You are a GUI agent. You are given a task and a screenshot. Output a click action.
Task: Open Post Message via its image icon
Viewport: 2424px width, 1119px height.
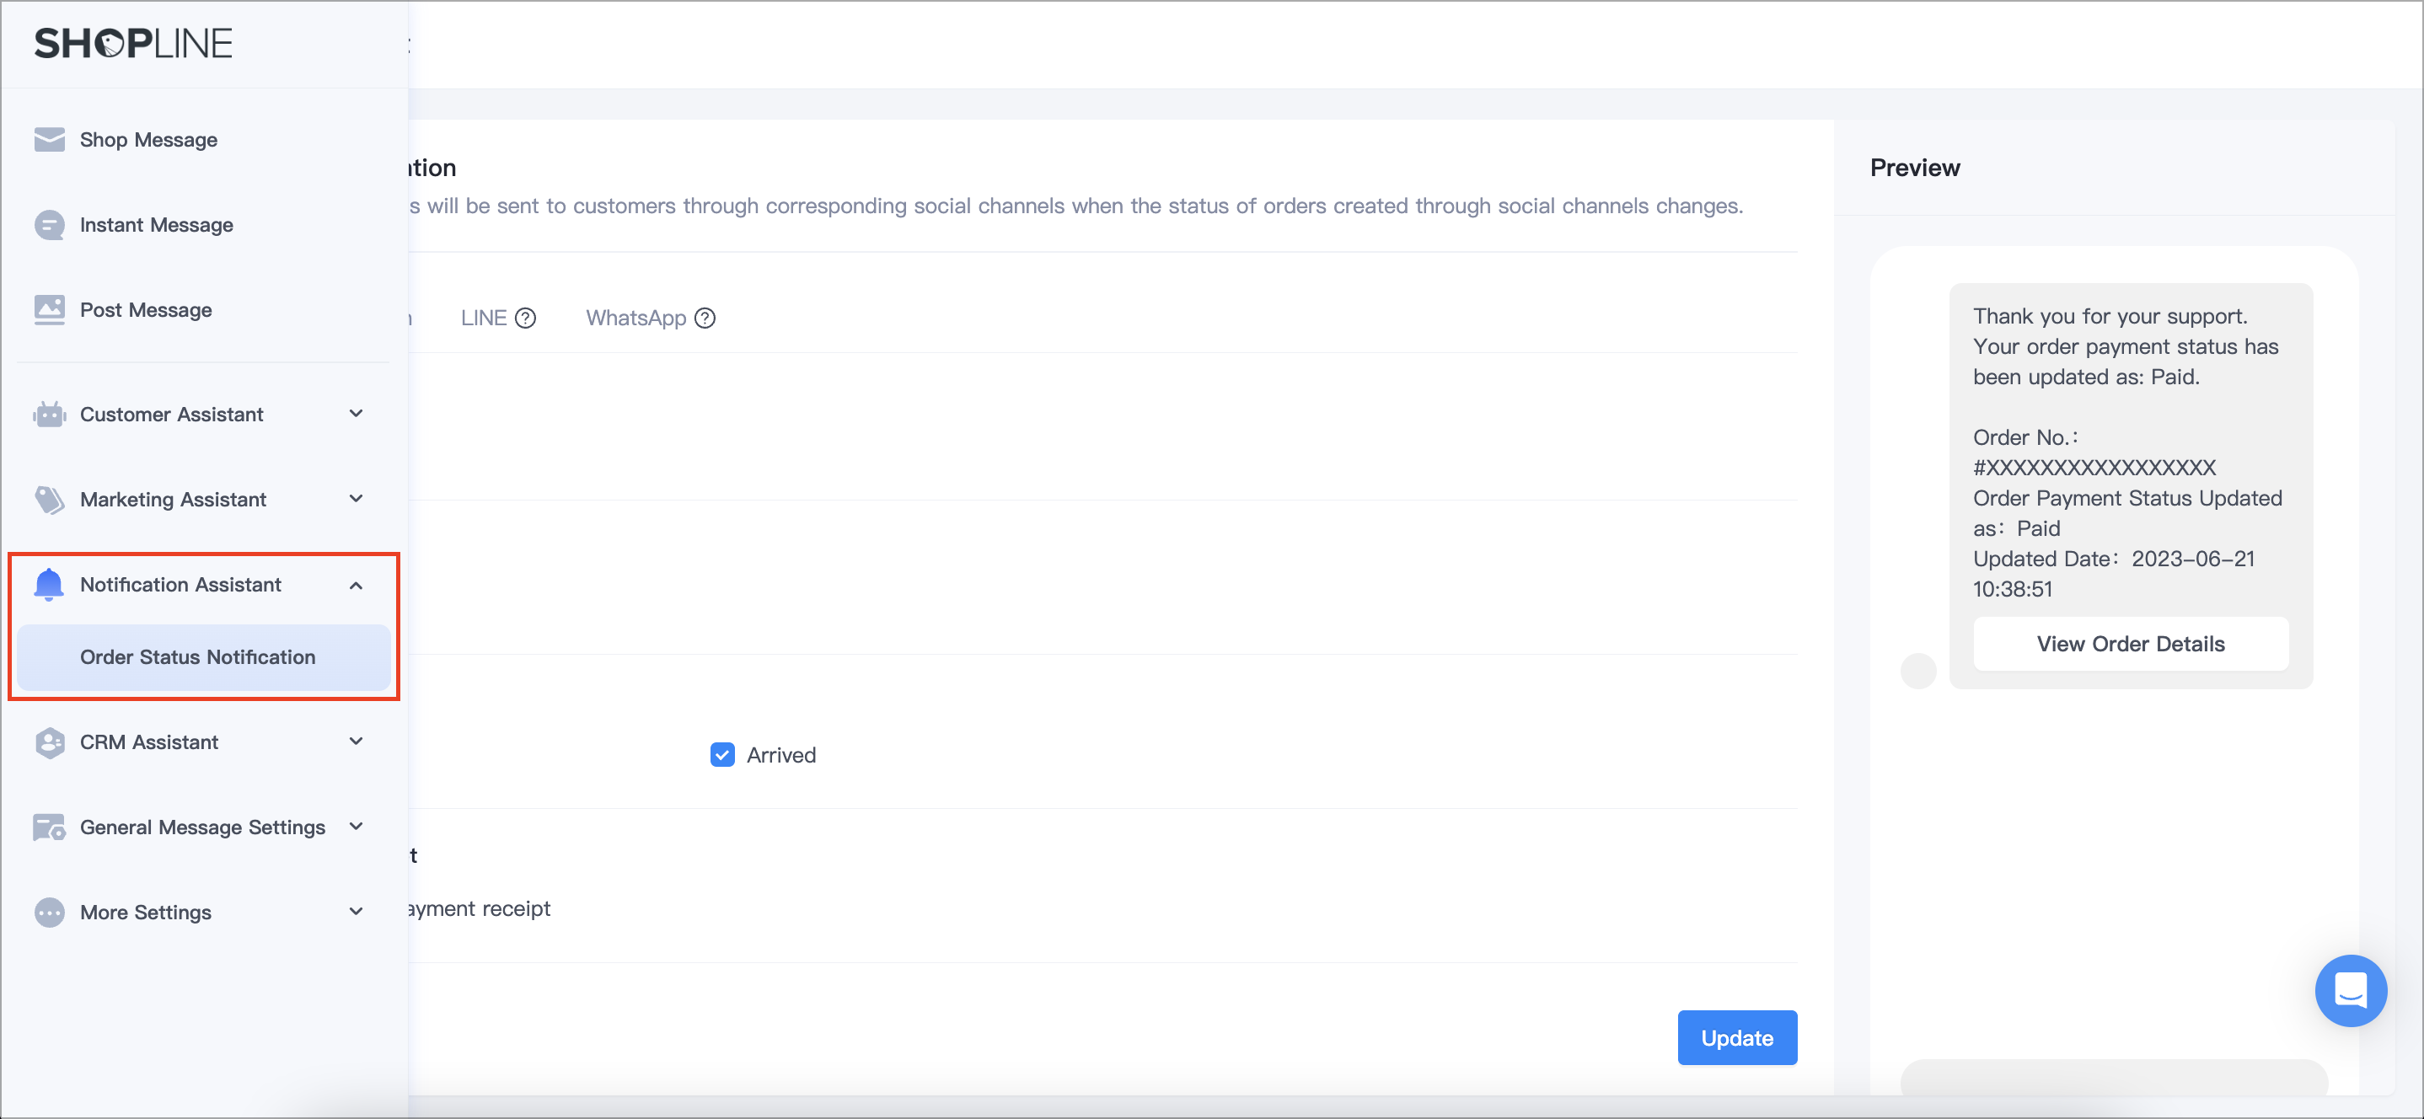coord(48,308)
